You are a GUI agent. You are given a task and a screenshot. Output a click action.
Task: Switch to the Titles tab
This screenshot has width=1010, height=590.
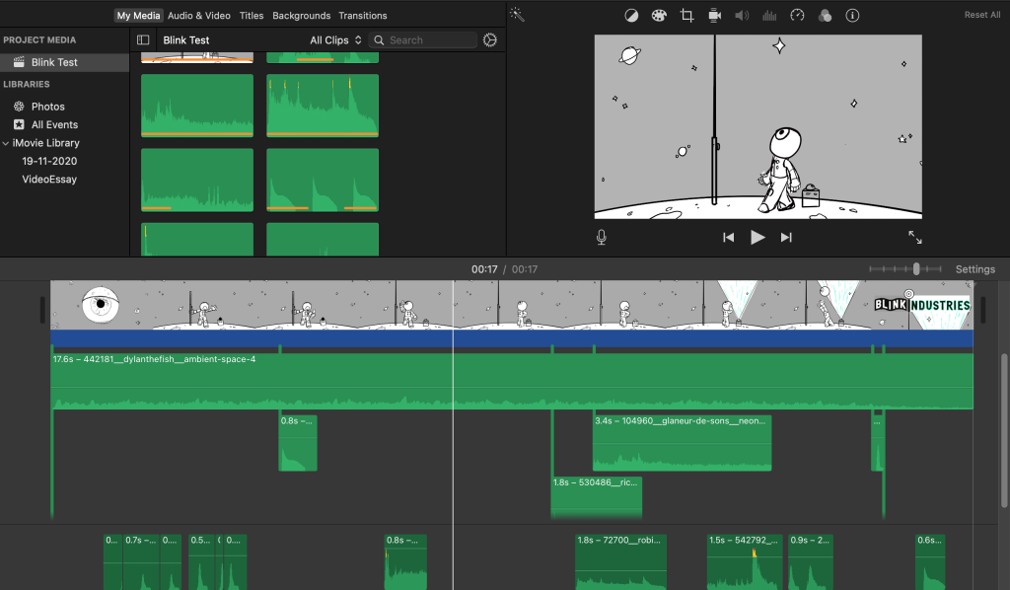point(252,16)
